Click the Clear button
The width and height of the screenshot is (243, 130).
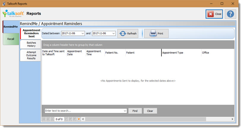point(150,111)
